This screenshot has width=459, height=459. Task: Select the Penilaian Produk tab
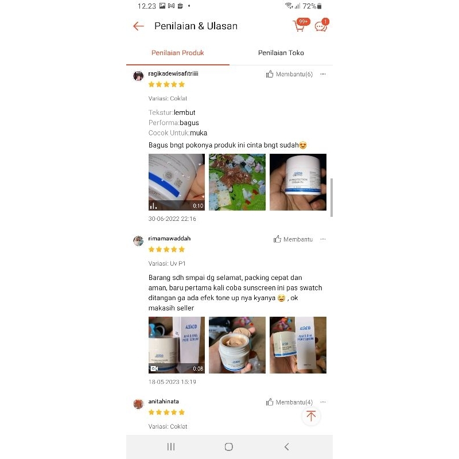click(178, 53)
